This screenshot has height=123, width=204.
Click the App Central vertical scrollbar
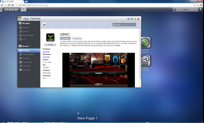tap(140, 58)
